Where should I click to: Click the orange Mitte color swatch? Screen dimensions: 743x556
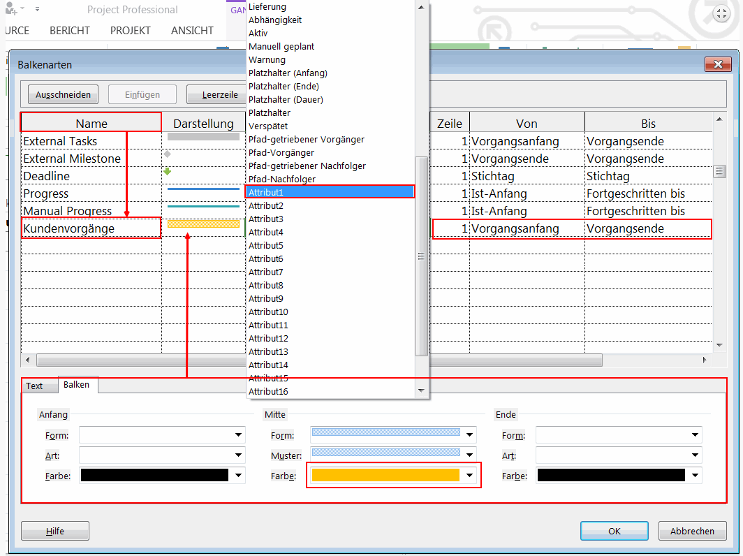pos(385,476)
